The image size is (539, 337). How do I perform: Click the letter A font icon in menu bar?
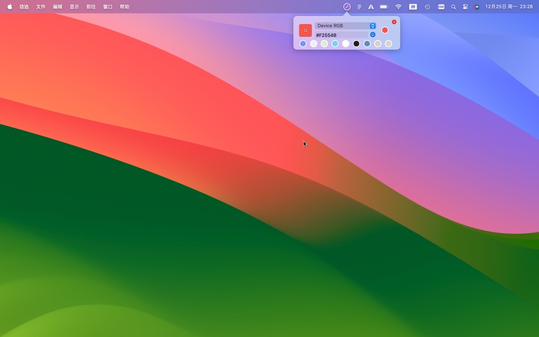(x=371, y=7)
